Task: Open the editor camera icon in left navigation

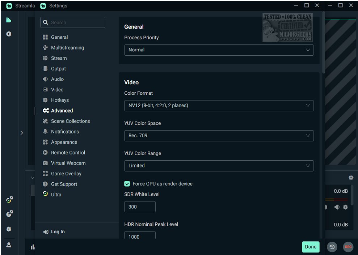Action: (9, 20)
